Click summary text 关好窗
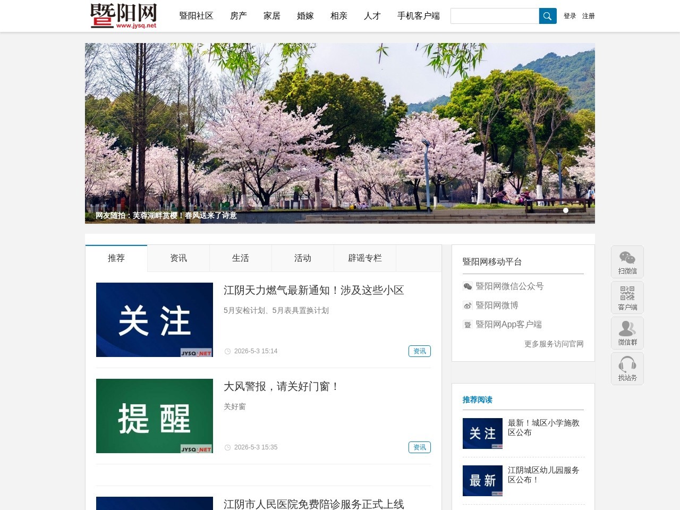The width and height of the screenshot is (680, 510). coord(235,406)
